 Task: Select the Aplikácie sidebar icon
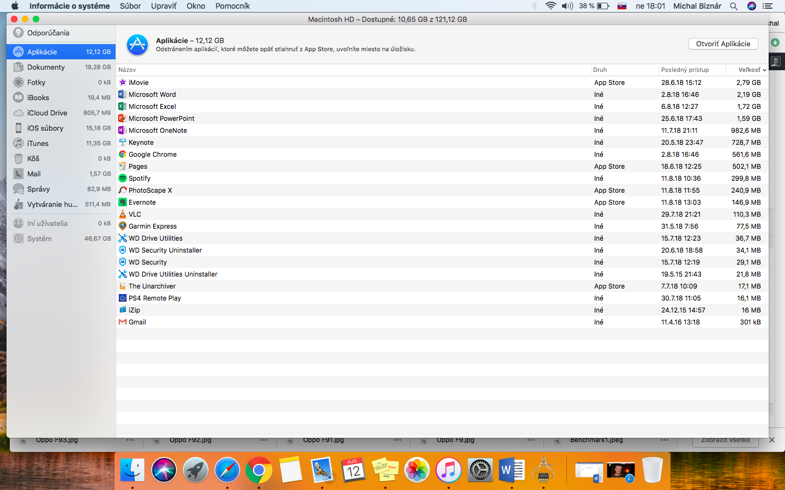19,52
